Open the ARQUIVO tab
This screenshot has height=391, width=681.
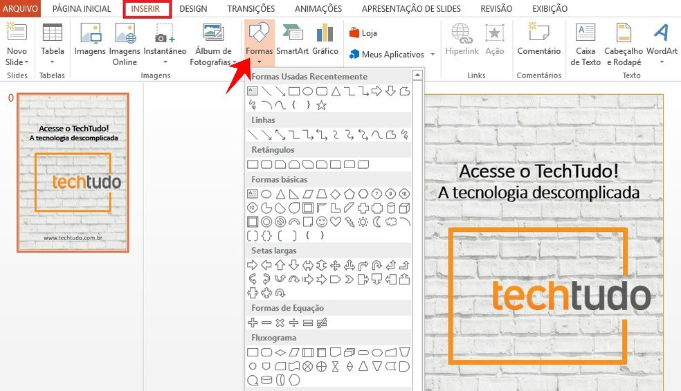tap(20, 8)
